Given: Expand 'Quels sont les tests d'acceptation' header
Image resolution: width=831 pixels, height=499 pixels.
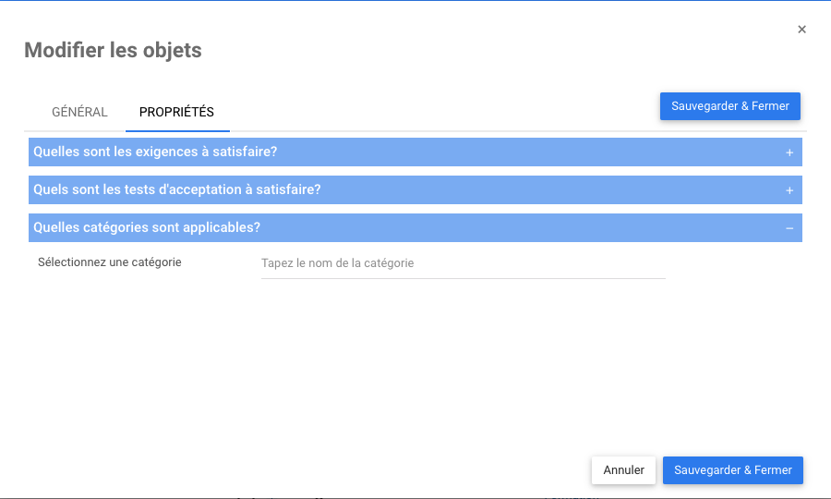Looking at the screenshot, I should (x=176, y=189).
